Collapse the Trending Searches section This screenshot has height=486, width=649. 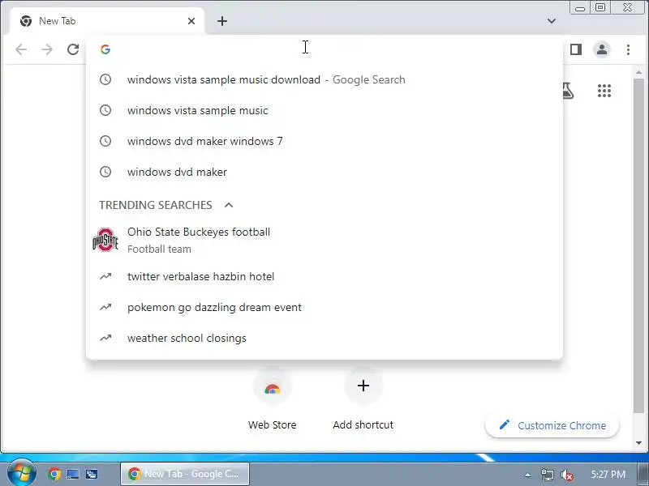click(229, 205)
